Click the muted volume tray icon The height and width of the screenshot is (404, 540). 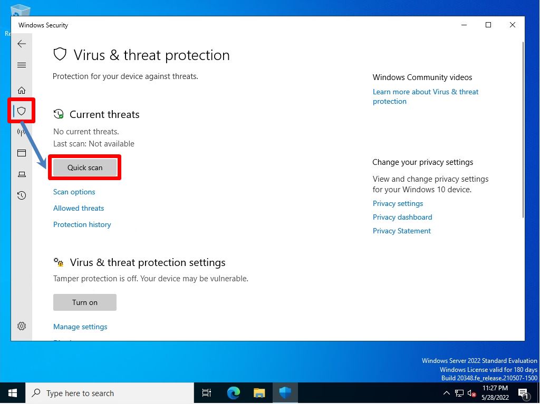(471, 393)
